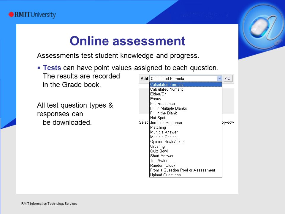
Task: Select From a Question Pool or Assessment
Action: tap(186, 170)
